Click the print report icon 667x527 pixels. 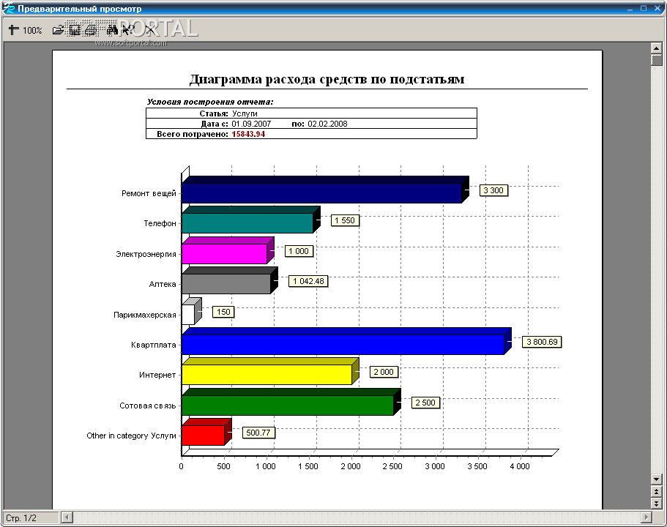click(91, 30)
